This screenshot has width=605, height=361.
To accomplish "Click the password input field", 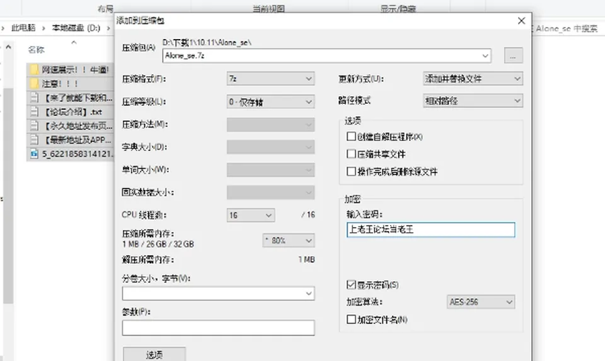I will (430, 230).
